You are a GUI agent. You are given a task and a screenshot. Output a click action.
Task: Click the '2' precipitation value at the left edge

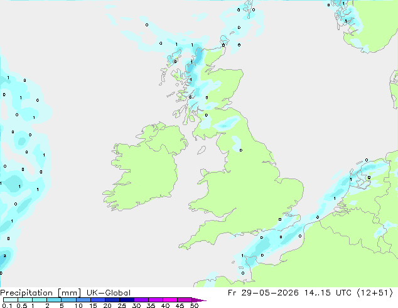(x=4, y=256)
